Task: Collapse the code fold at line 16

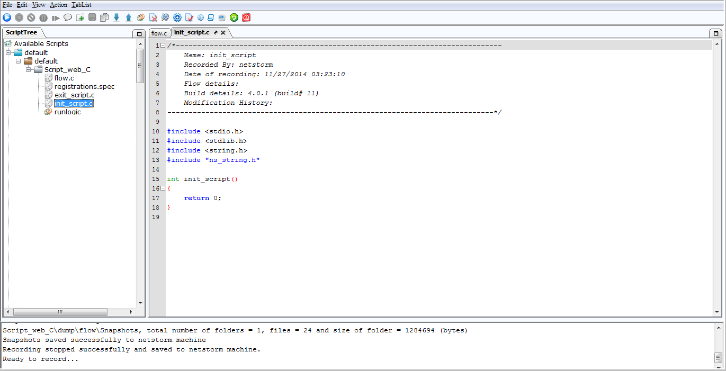Action: (163, 188)
